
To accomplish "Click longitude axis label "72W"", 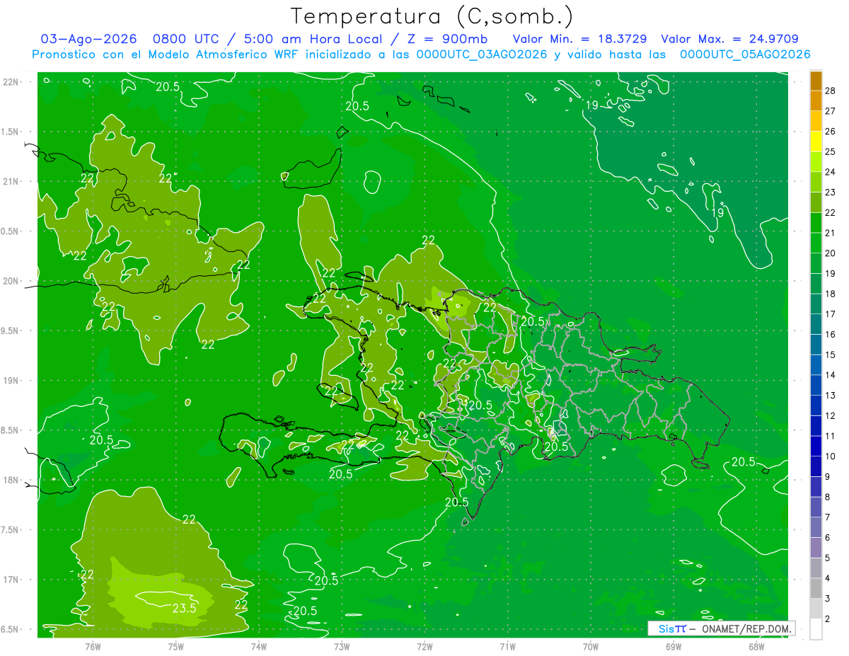I will (424, 646).
